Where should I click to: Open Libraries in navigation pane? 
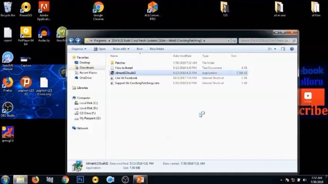click(x=83, y=88)
